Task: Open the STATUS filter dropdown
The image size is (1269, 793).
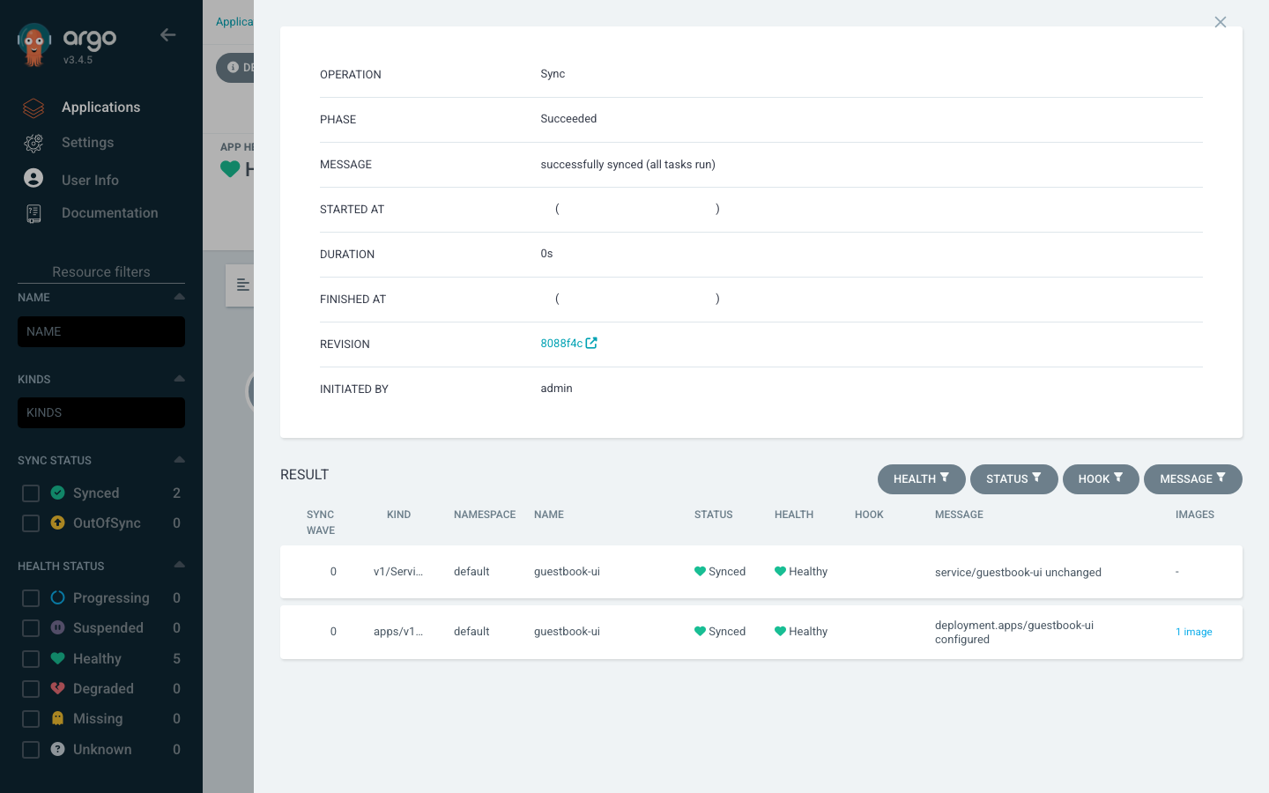Action: click(1014, 479)
